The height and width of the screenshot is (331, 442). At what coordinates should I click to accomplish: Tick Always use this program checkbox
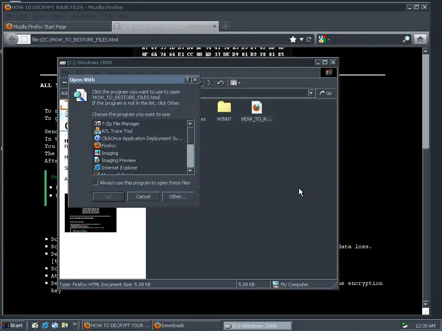tap(95, 183)
